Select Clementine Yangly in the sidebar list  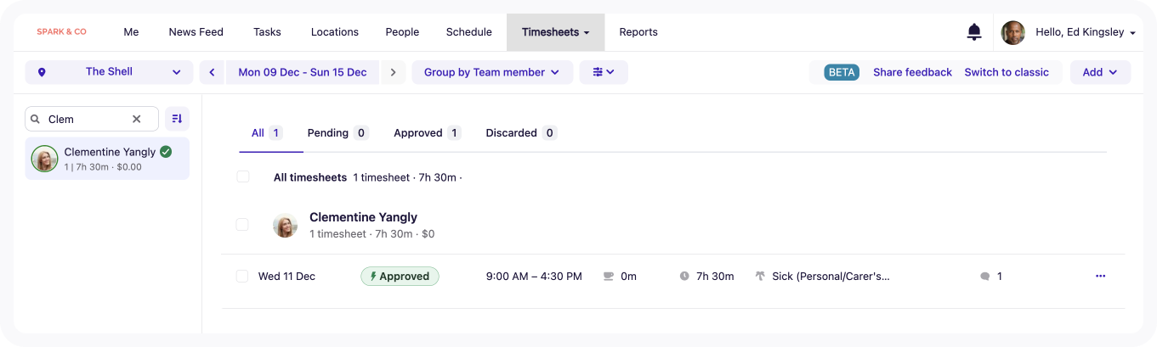(x=107, y=158)
